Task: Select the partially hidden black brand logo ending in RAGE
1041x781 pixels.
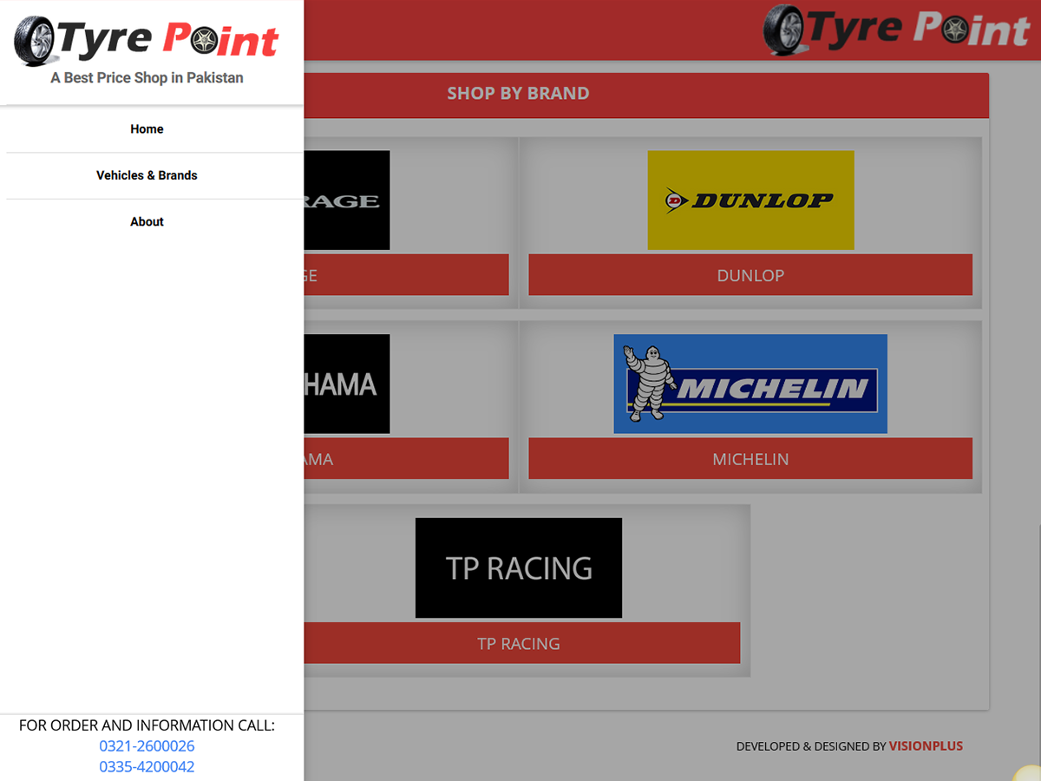Action: 347,200
